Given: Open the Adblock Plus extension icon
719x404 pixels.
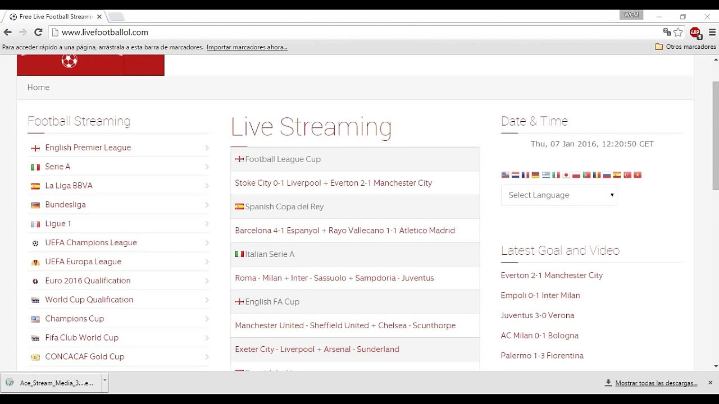Looking at the screenshot, I should (695, 33).
